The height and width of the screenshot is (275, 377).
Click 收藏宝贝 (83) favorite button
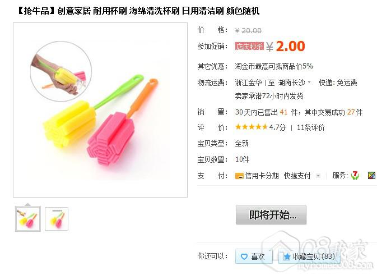(x=309, y=256)
